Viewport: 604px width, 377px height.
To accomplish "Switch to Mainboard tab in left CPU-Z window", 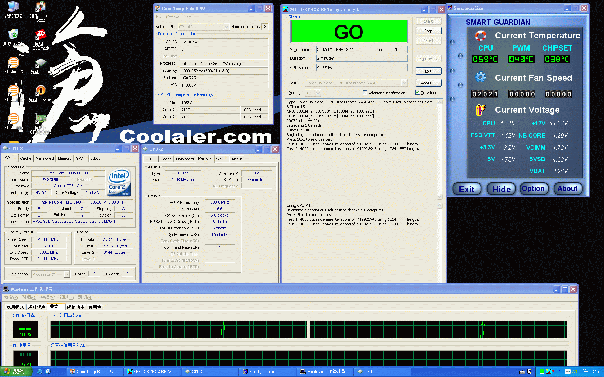I will 45,158.
